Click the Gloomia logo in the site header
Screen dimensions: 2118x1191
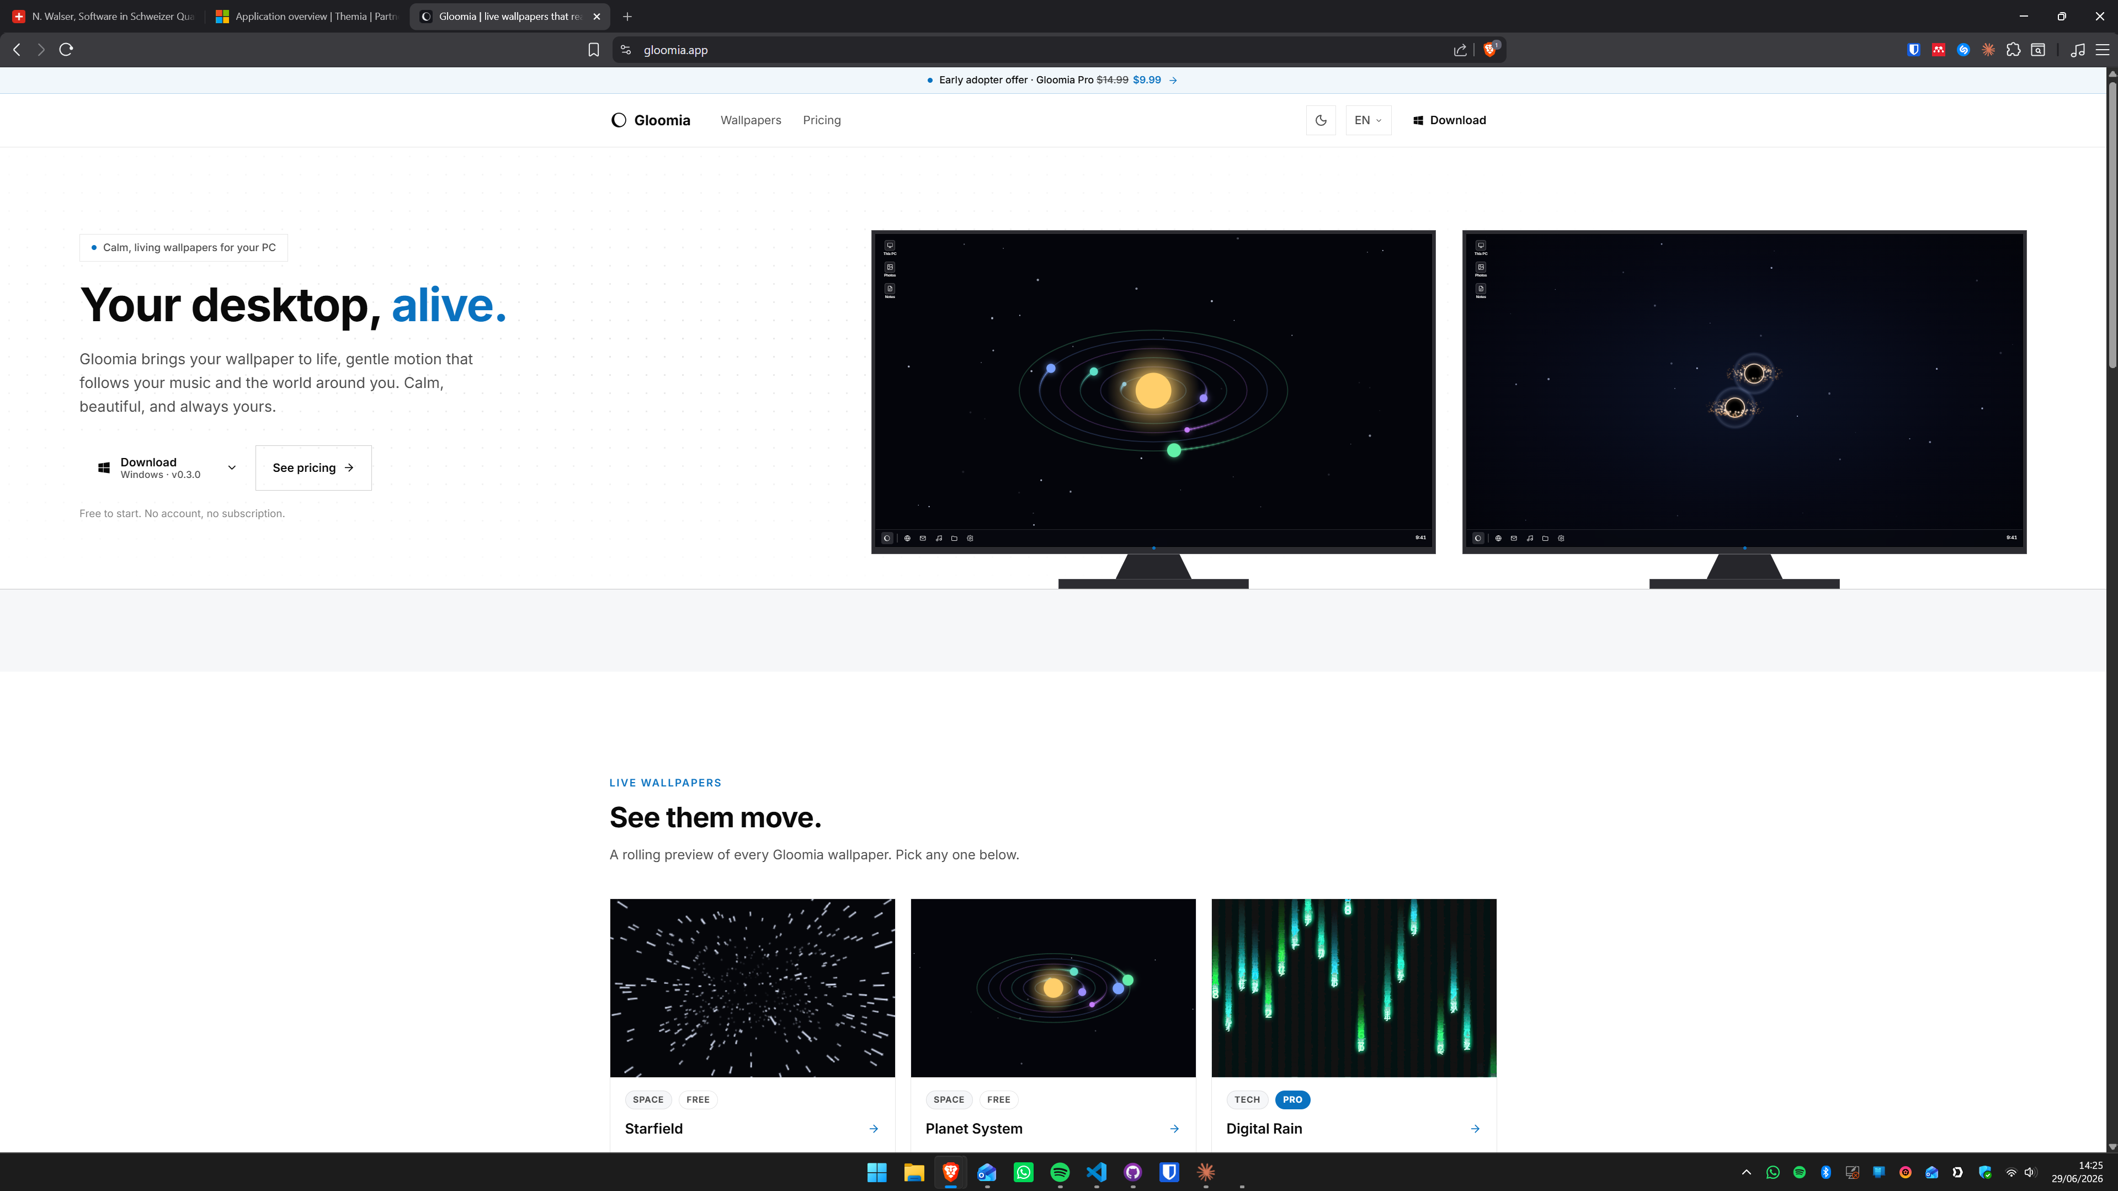[x=651, y=120]
